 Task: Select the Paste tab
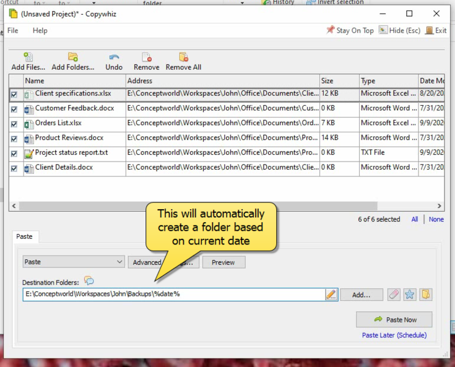pyautogui.click(x=24, y=236)
